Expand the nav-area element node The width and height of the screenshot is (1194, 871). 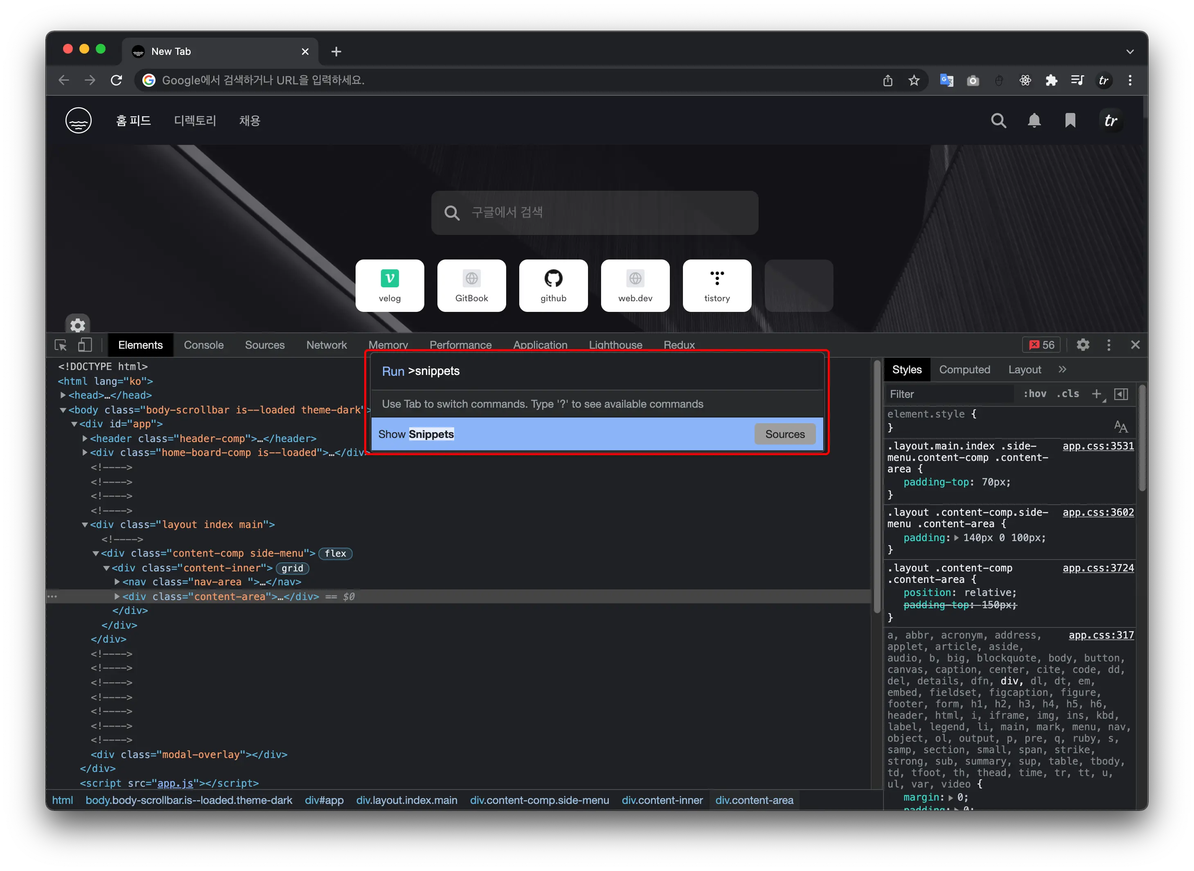coord(117,582)
